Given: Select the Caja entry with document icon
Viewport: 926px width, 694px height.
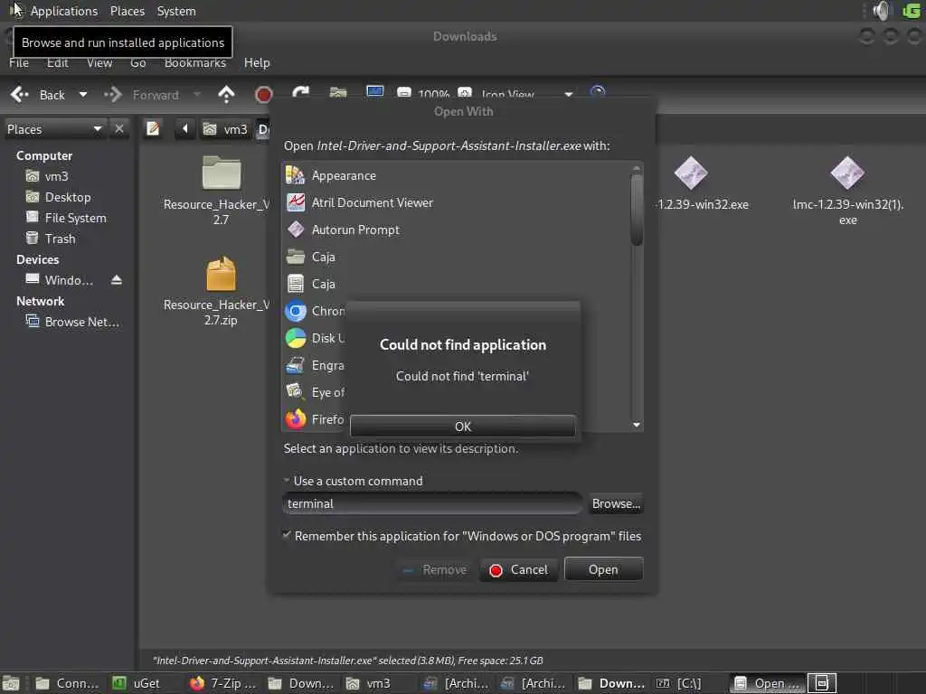Looking at the screenshot, I should click(x=456, y=284).
